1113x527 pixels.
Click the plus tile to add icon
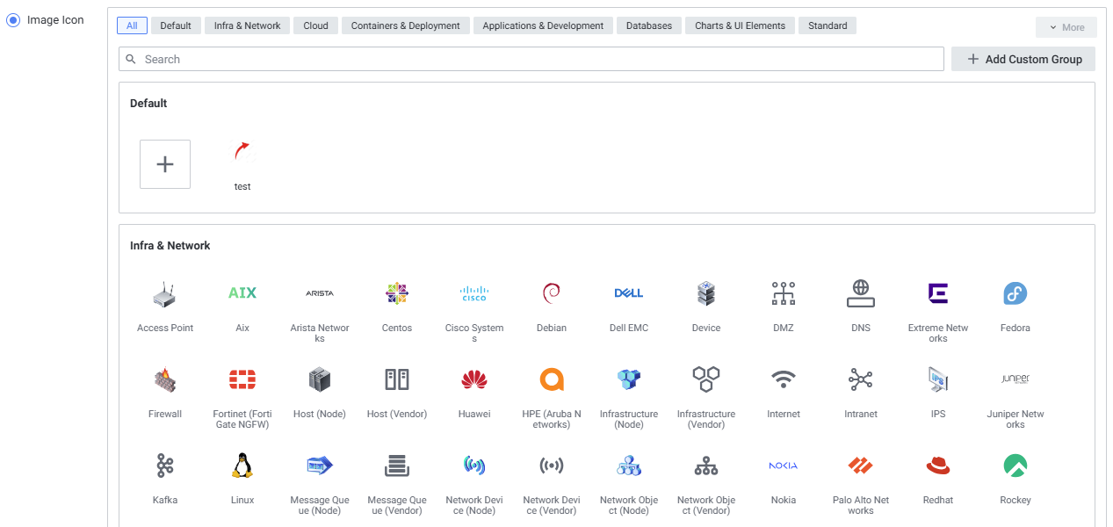[165, 164]
